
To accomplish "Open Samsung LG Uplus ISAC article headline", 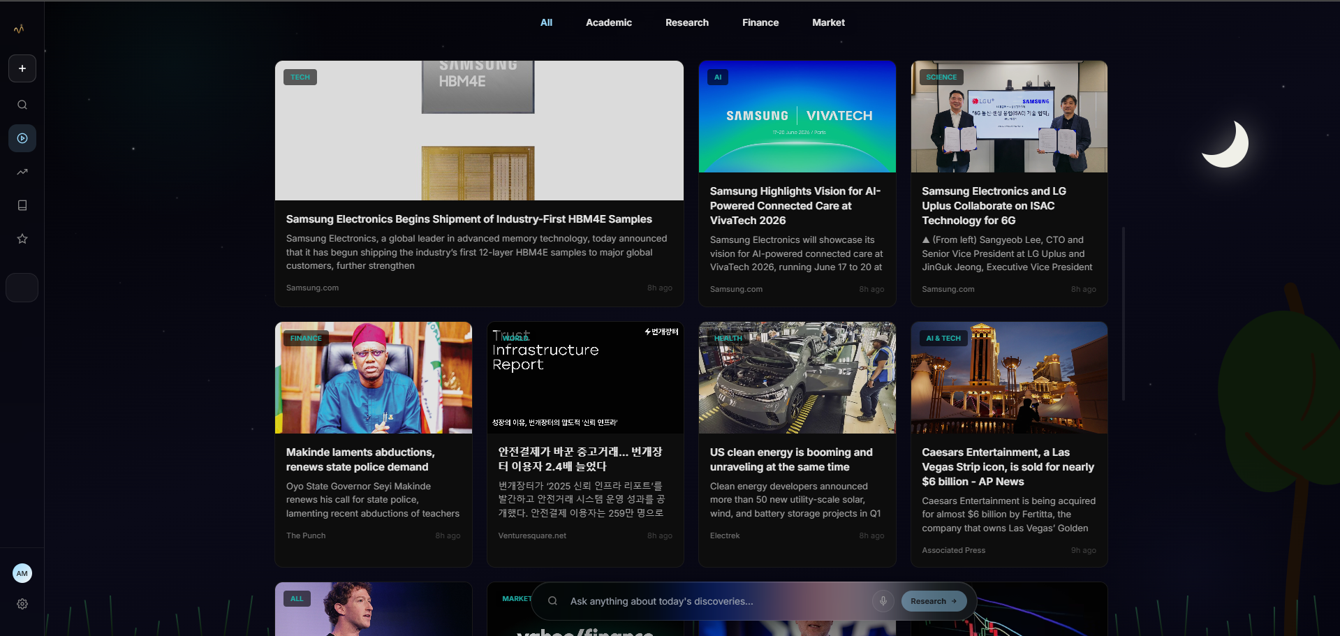I will click(x=994, y=205).
